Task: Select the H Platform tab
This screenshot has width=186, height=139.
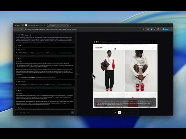Action: 58,25
